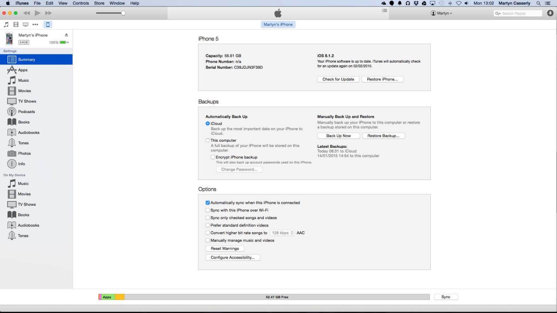
Task: Open the Music library icon in toolbar
Action: point(6,25)
